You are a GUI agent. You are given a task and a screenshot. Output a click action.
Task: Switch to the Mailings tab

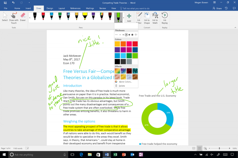pos(90,8)
